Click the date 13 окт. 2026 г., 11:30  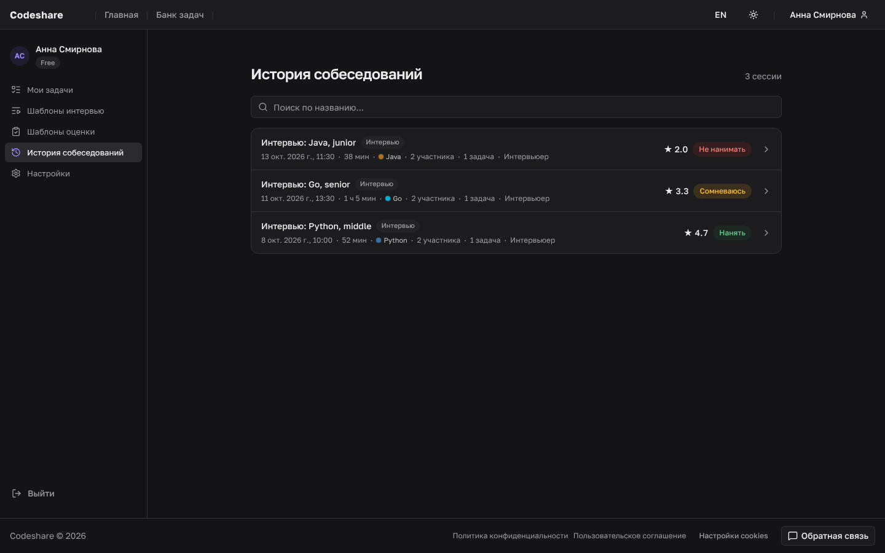(297, 157)
